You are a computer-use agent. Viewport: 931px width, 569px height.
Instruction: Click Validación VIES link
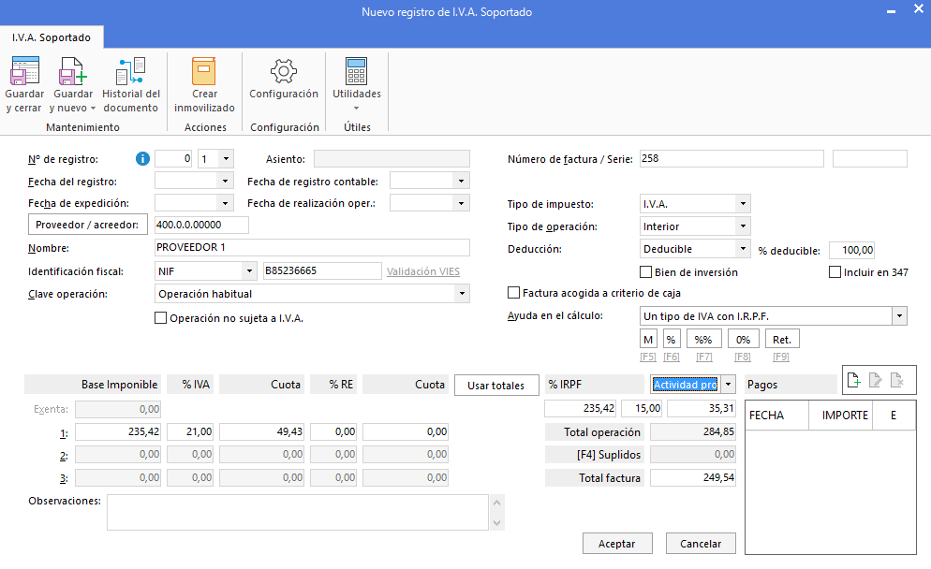tap(423, 271)
